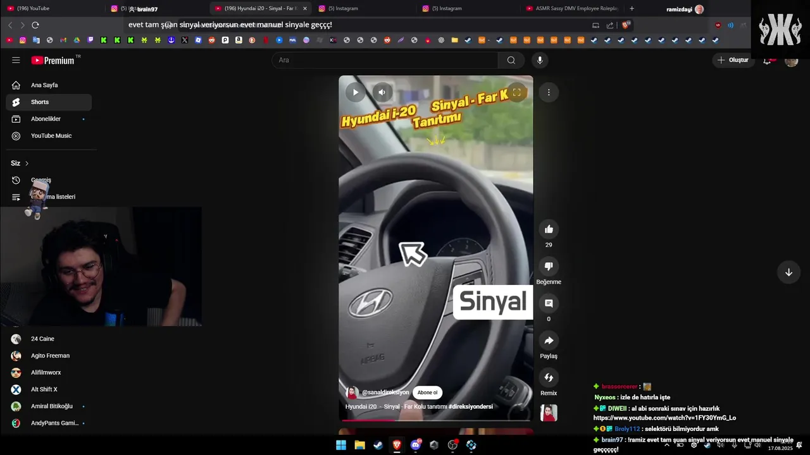The image size is (810, 455).
Task: Focus the Ara search field
Action: pos(385,60)
